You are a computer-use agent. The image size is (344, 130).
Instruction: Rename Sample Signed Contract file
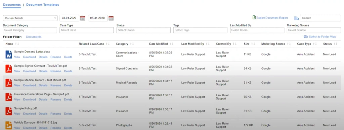tap(56, 71)
